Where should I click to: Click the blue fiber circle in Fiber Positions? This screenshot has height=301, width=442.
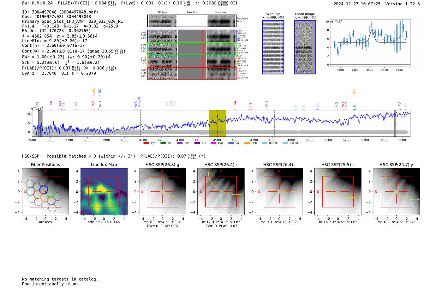click(44, 190)
